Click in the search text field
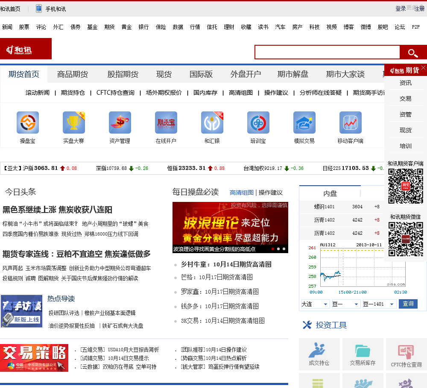 327,53
